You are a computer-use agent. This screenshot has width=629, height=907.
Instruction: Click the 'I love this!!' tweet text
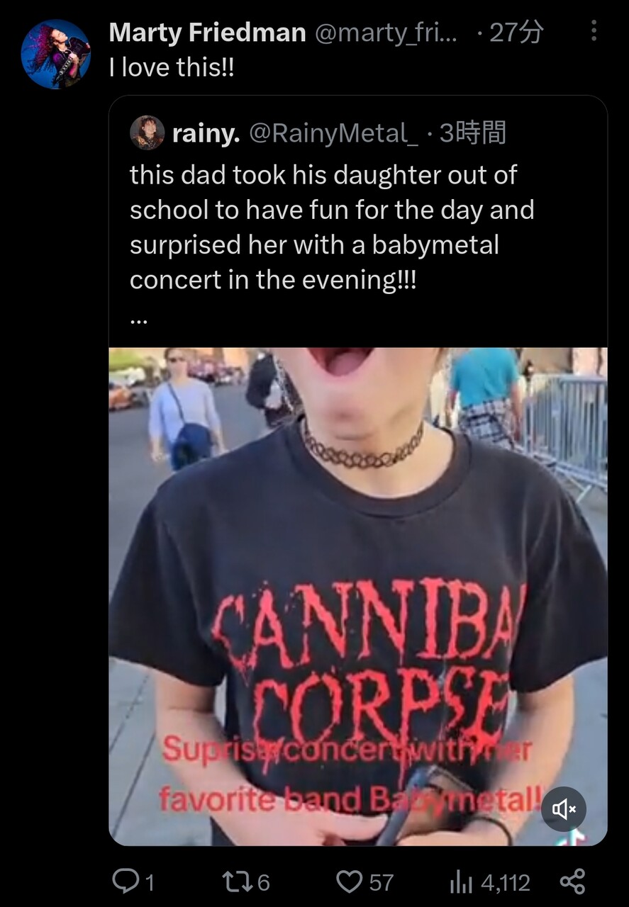point(172,67)
